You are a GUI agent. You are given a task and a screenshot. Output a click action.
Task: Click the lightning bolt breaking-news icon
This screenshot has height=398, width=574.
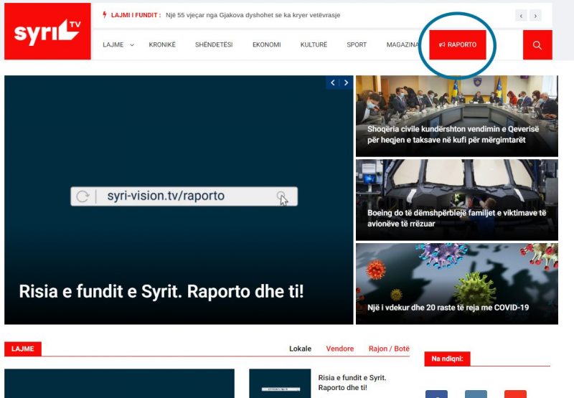pos(105,14)
